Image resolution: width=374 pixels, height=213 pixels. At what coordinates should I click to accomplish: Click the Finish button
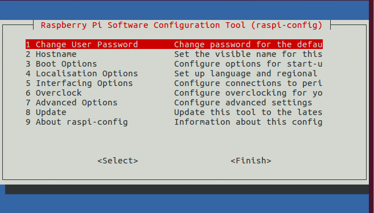pyautogui.click(x=251, y=161)
